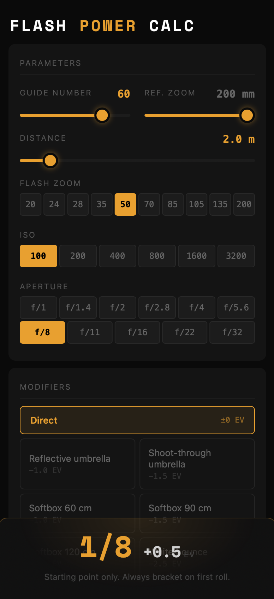Viewport: 274px width, 599px height.
Task: Select the 35 flash zoom option
Action: (102, 204)
